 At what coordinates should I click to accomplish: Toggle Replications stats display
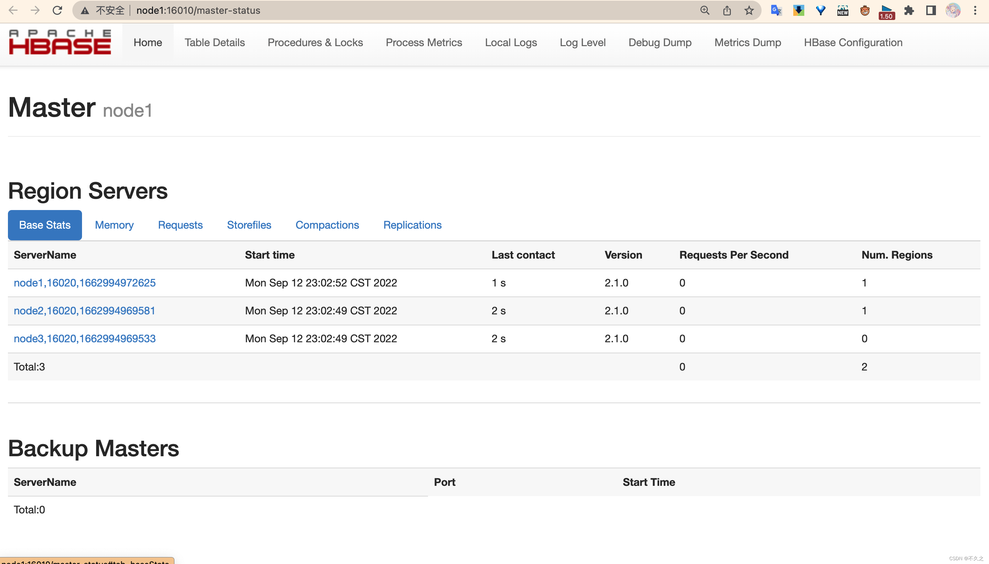(412, 224)
